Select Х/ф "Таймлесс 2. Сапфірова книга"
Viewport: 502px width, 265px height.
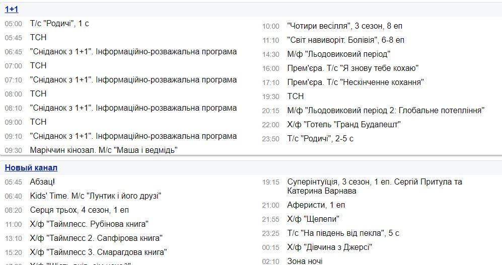(96, 238)
